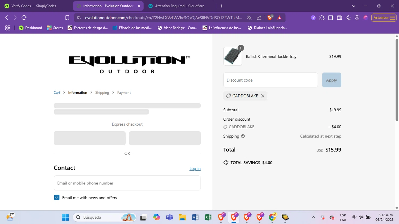Open a new browser tab
Viewport: 399px width, 224px height.
[x=222, y=6]
